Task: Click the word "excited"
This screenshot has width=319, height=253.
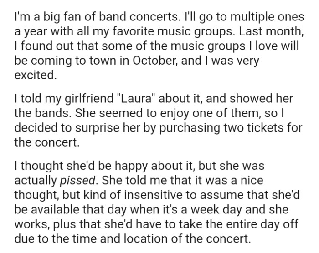Action: (36, 74)
